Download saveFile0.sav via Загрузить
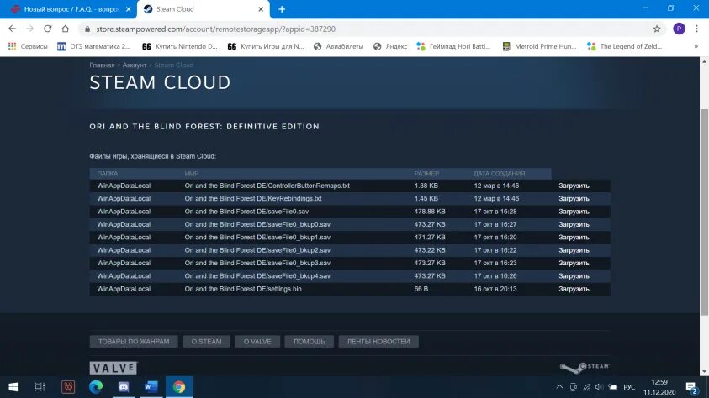 point(574,212)
